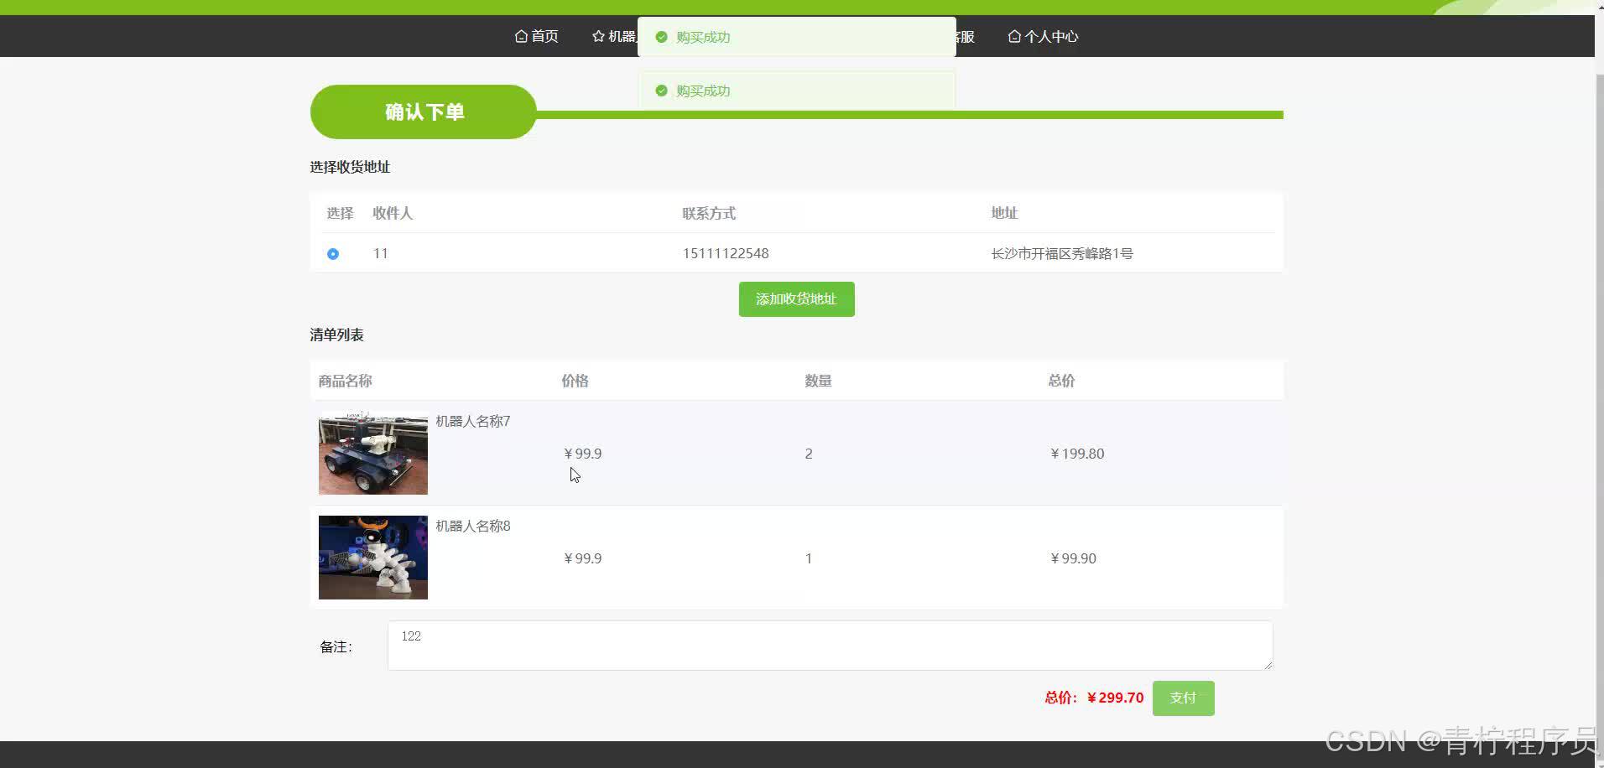Click the 收件人 column header
This screenshot has width=1604, height=768.
[x=393, y=213]
